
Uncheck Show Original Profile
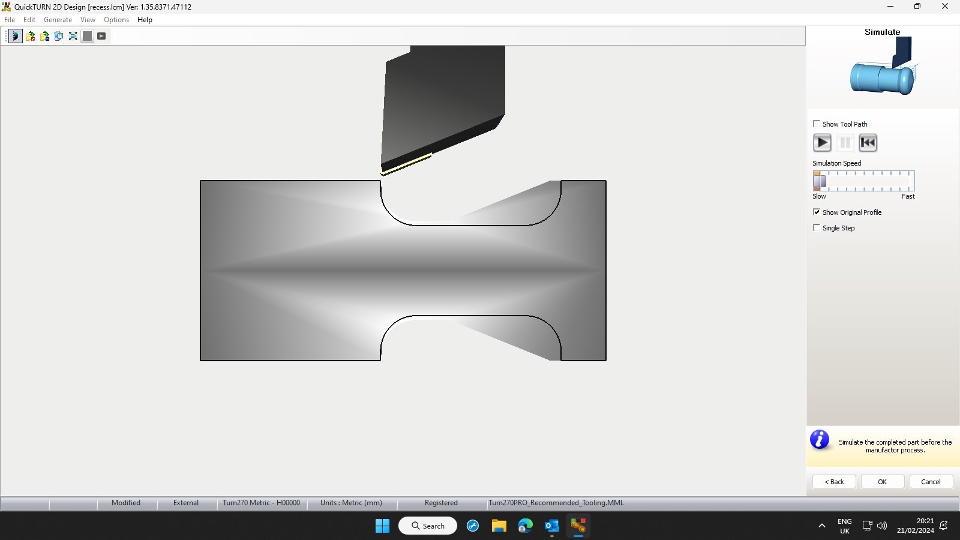coord(817,212)
